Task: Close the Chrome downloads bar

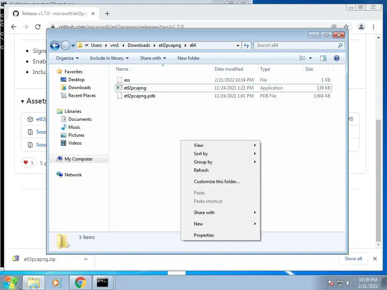Action: (x=375, y=259)
